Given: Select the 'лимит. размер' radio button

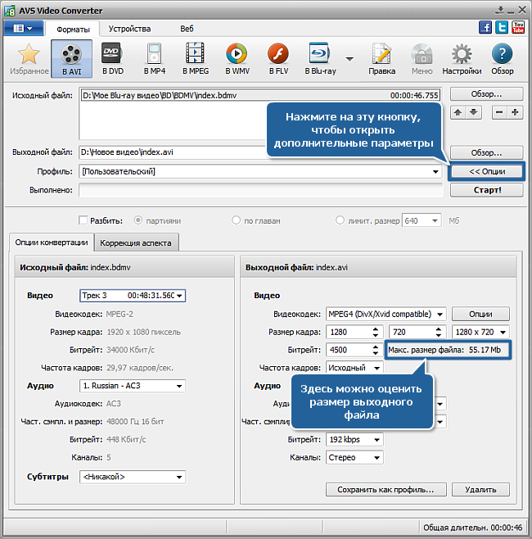Looking at the screenshot, I should tap(340, 220).
